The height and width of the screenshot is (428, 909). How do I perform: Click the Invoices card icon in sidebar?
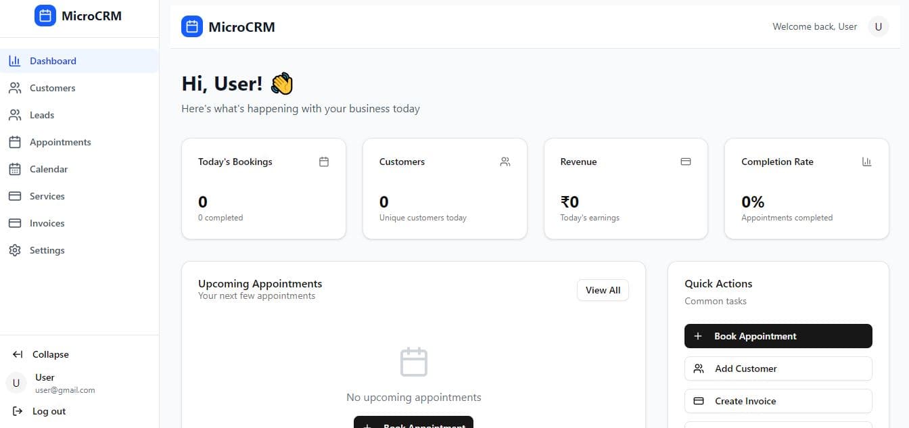pos(15,223)
